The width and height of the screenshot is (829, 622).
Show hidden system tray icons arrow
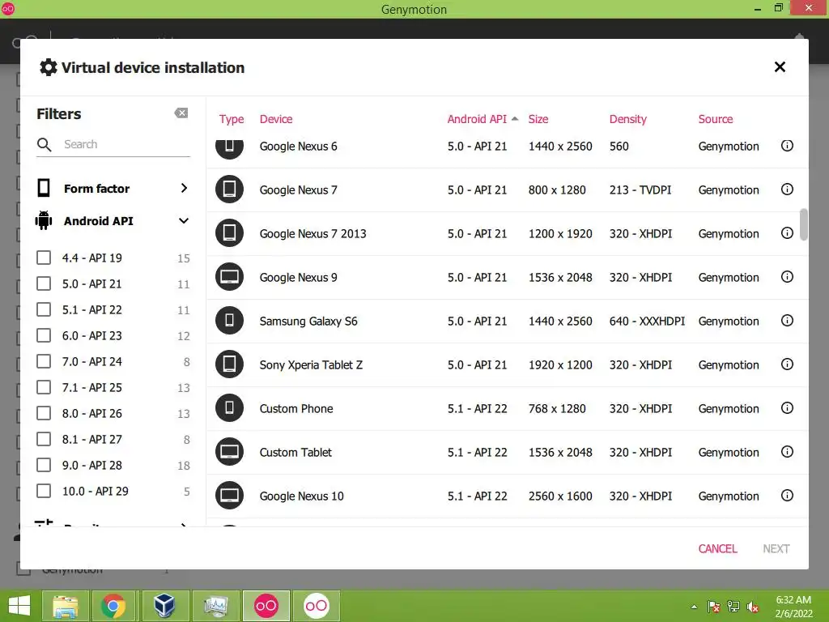click(694, 607)
